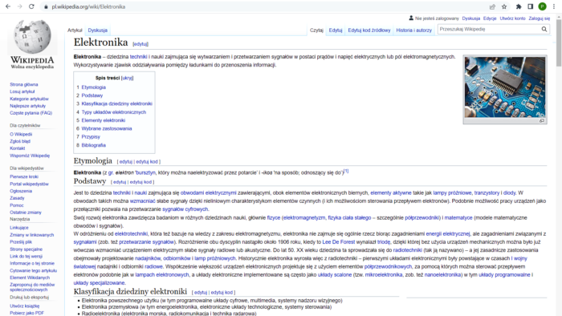This screenshot has width=562, height=316.
Task: Jump to Typy układów elektronicznych
Action: [x=114, y=112]
